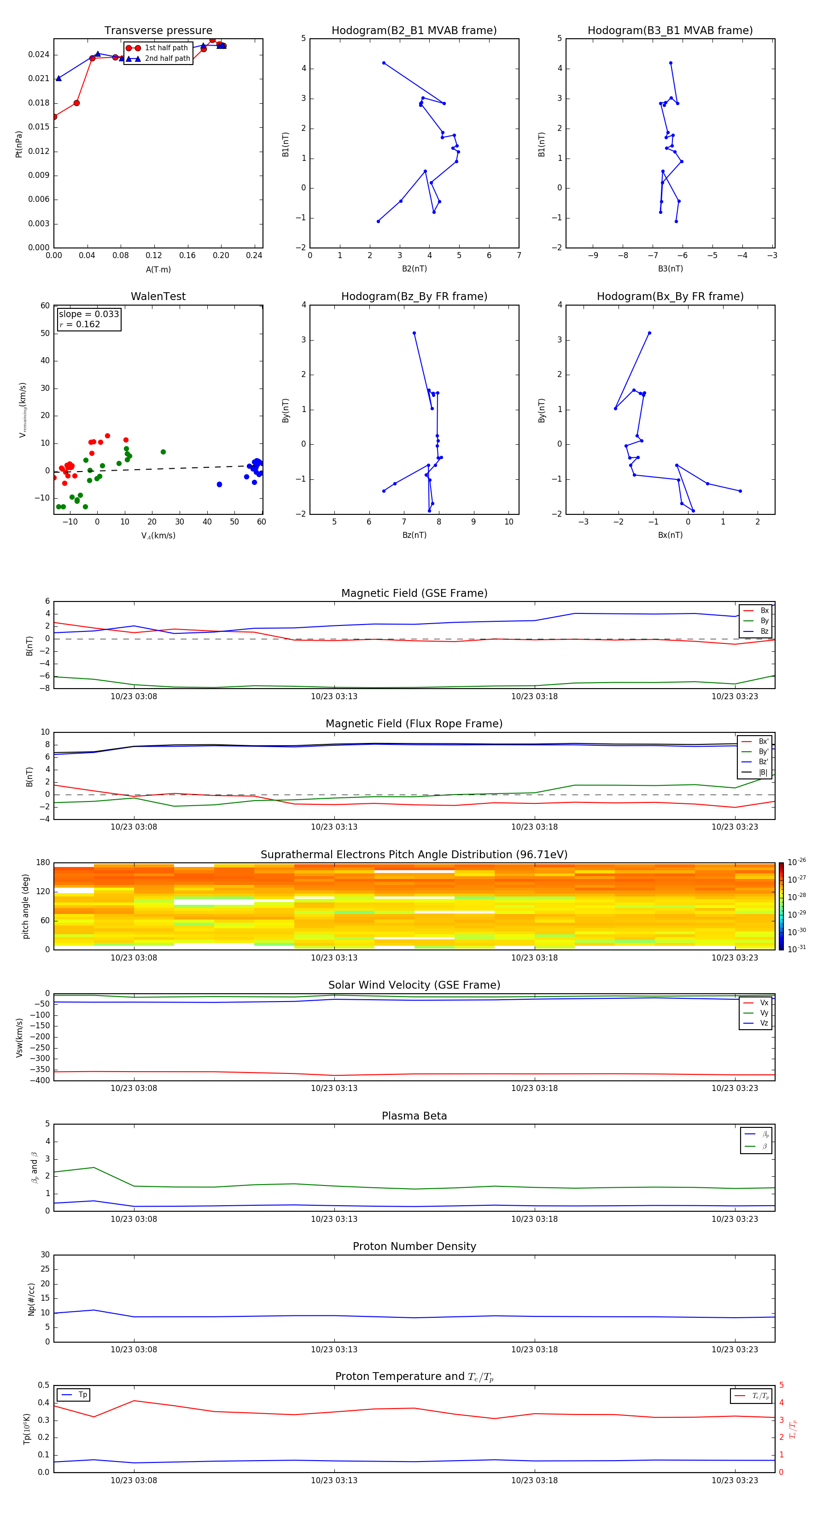829x1521 pixels.
Task: Click '10/23 03:08' tick on GSE field plot
Action: (134, 697)
